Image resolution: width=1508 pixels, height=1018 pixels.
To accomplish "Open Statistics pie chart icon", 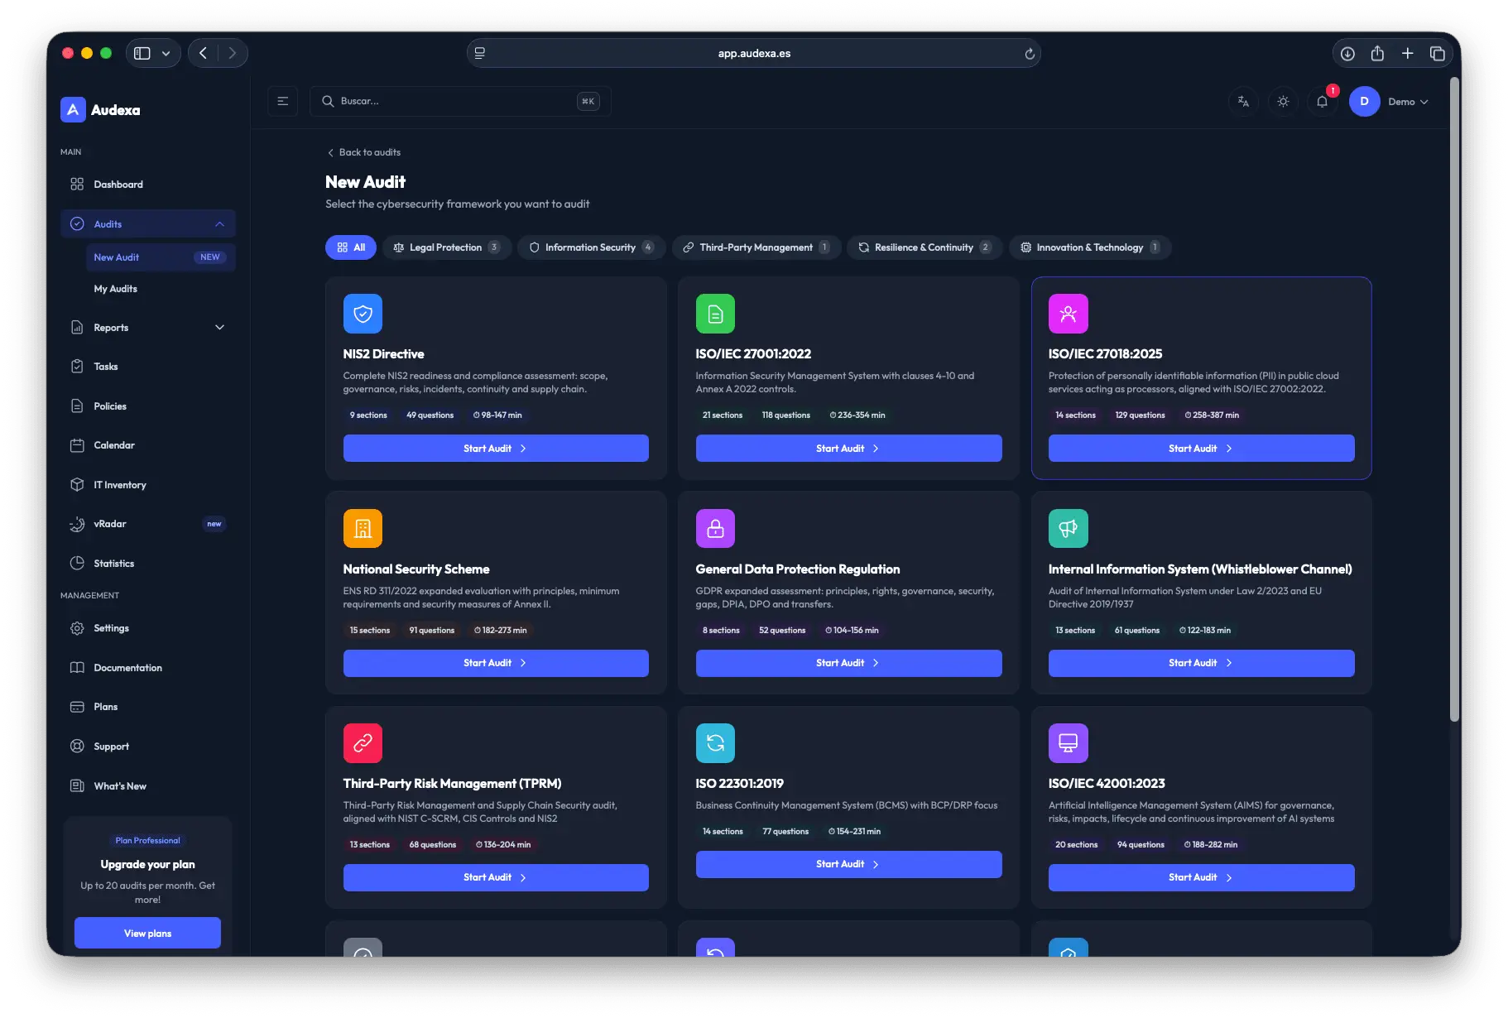I will point(77,563).
